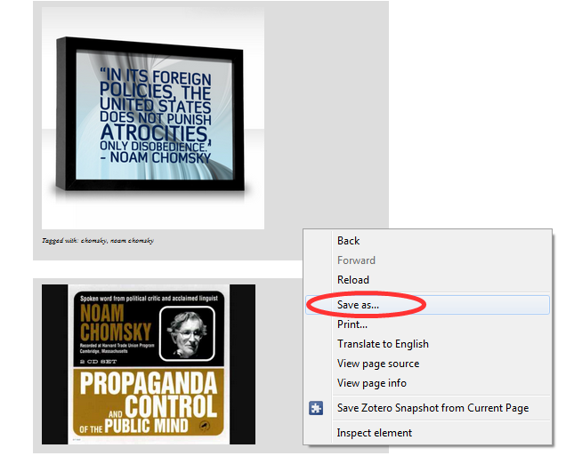Open the Propaganda and Control album cover

pyautogui.click(x=149, y=364)
